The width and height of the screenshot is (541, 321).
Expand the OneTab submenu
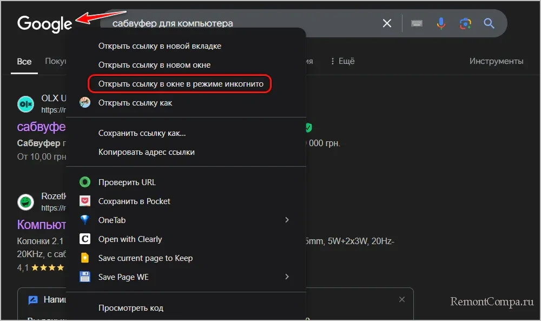287,220
